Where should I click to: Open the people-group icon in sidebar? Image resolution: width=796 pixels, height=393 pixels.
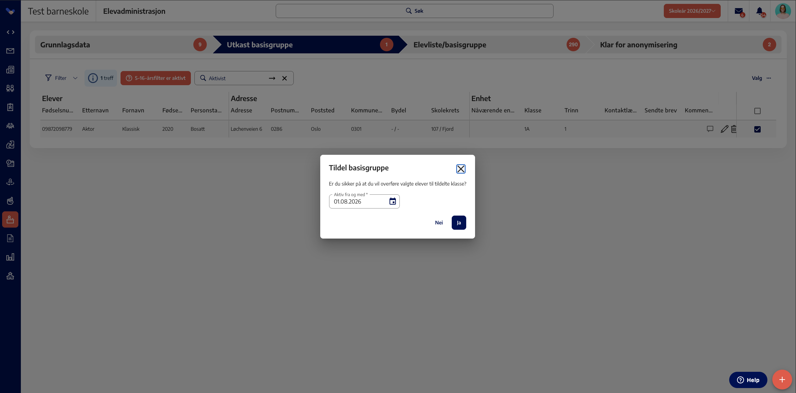pos(10,126)
